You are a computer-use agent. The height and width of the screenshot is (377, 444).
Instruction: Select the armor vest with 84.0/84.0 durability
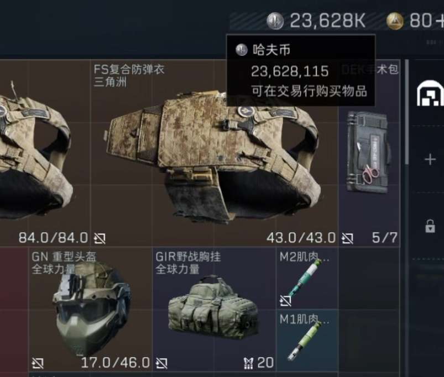(x=45, y=153)
